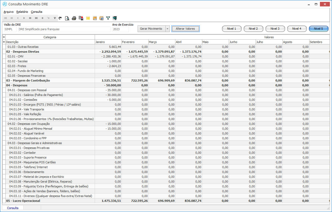This screenshot has width=332, height=212.
Task: Click the Setembro column header
Action: pos(319,42)
